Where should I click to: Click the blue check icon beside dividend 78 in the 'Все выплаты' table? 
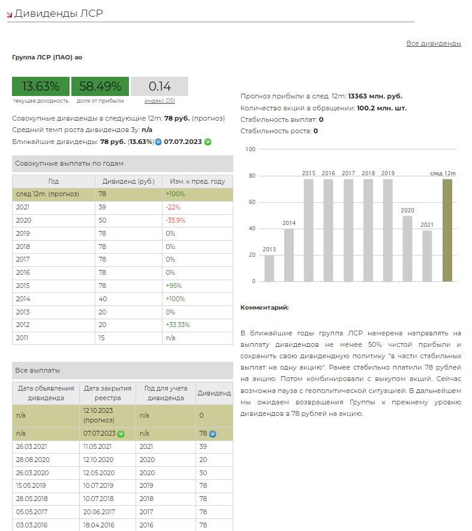pyautogui.click(x=213, y=434)
